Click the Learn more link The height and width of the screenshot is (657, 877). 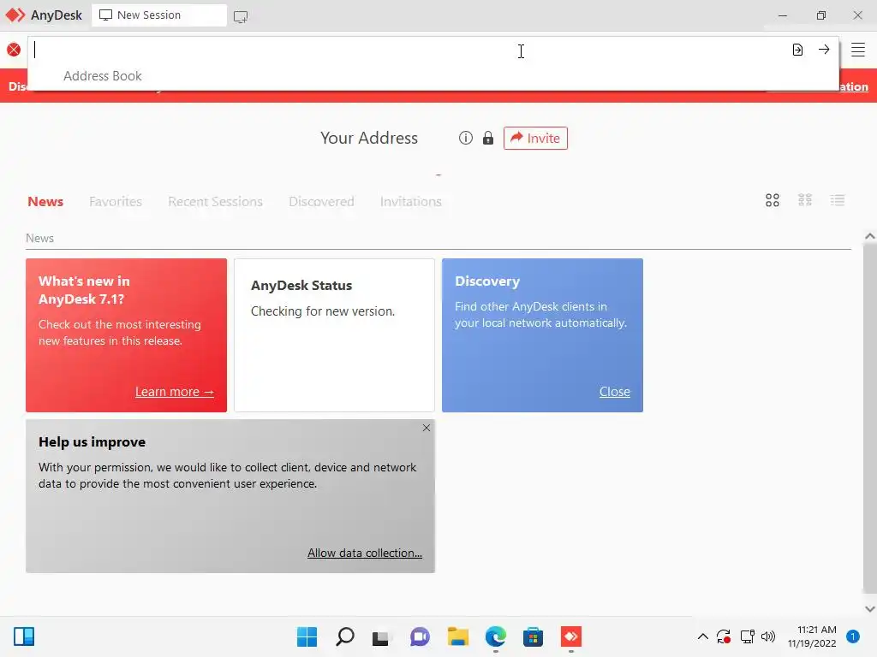175,392
